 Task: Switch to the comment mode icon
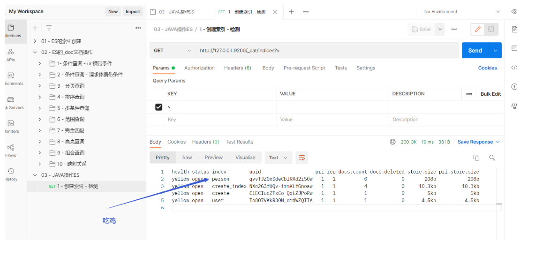tap(491, 30)
